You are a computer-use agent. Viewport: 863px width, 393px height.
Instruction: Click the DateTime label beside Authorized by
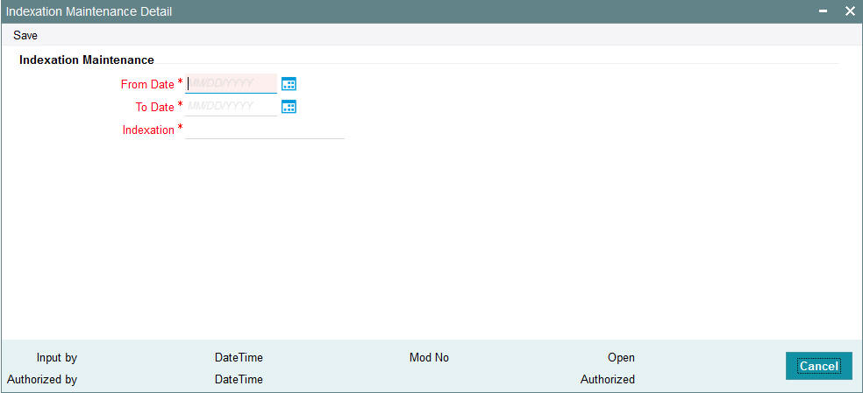pyautogui.click(x=239, y=379)
